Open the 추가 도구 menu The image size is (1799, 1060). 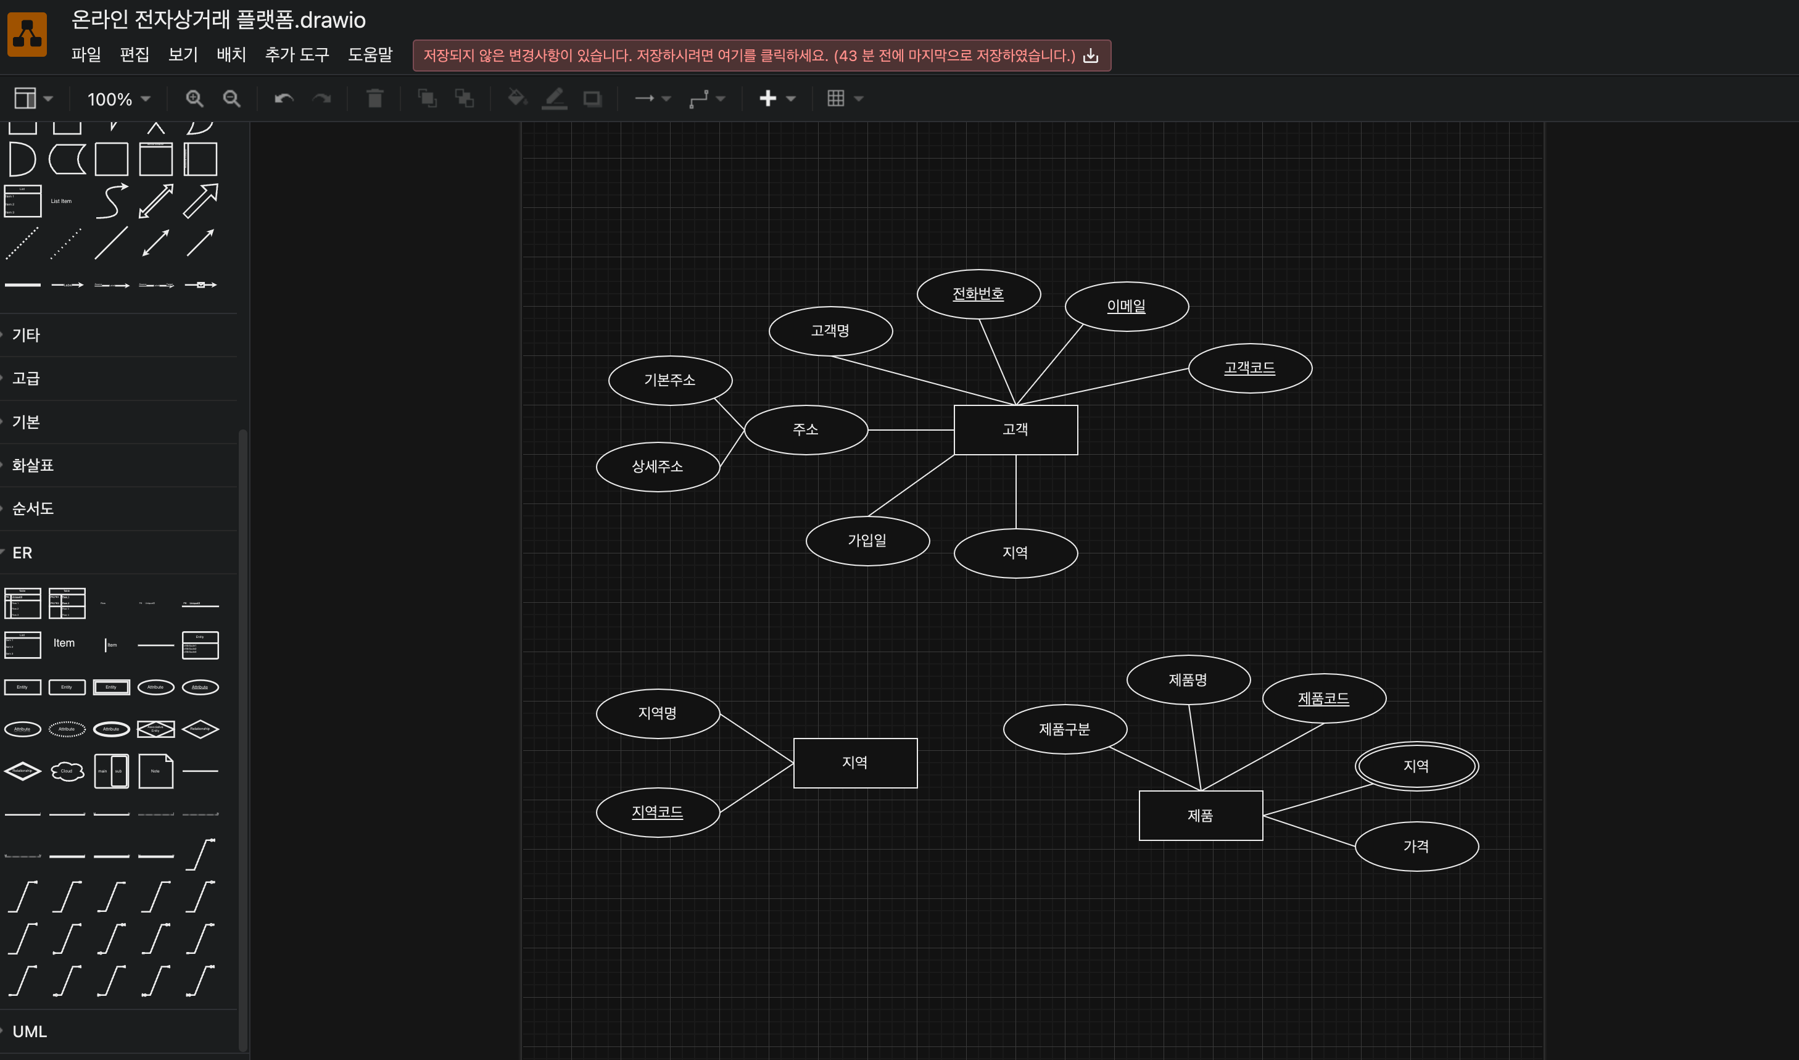point(297,55)
